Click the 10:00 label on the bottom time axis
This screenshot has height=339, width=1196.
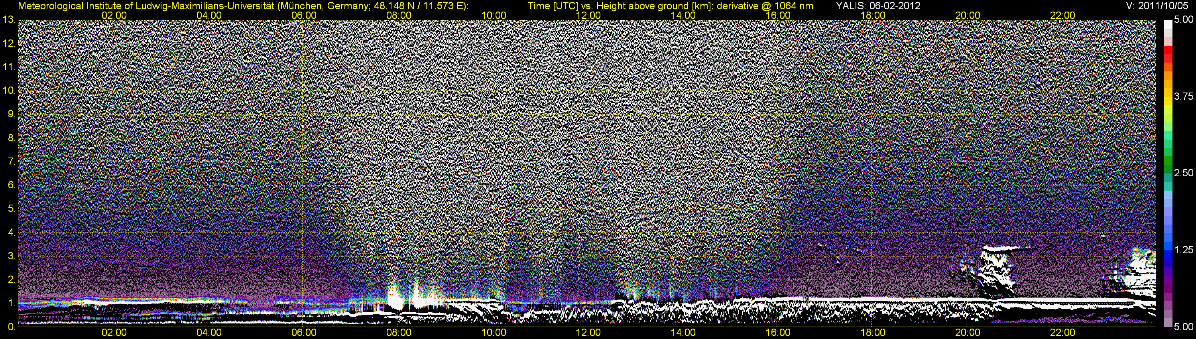(494, 333)
